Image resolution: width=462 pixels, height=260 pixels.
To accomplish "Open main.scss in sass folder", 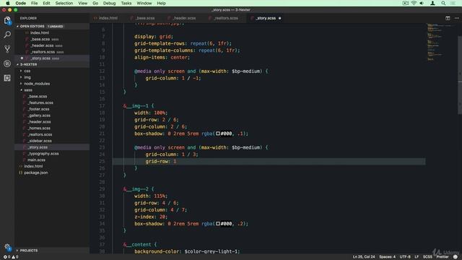I will pos(36,160).
